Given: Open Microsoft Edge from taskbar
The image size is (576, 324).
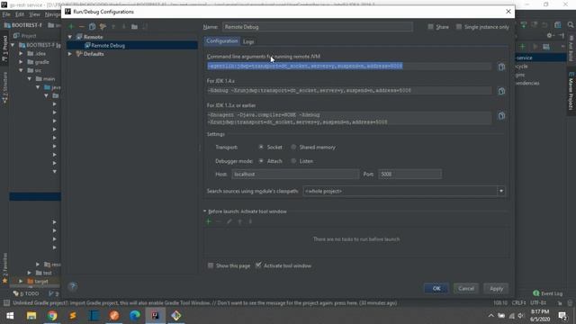Looking at the screenshot, I should point(135,316).
